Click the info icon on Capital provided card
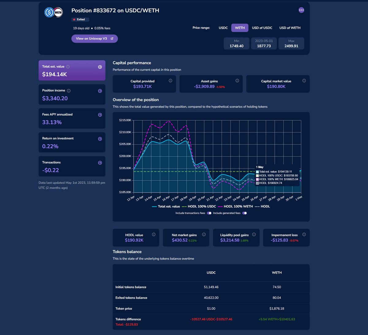The width and height of the screenshot is (368, 335). pos(171,81)
